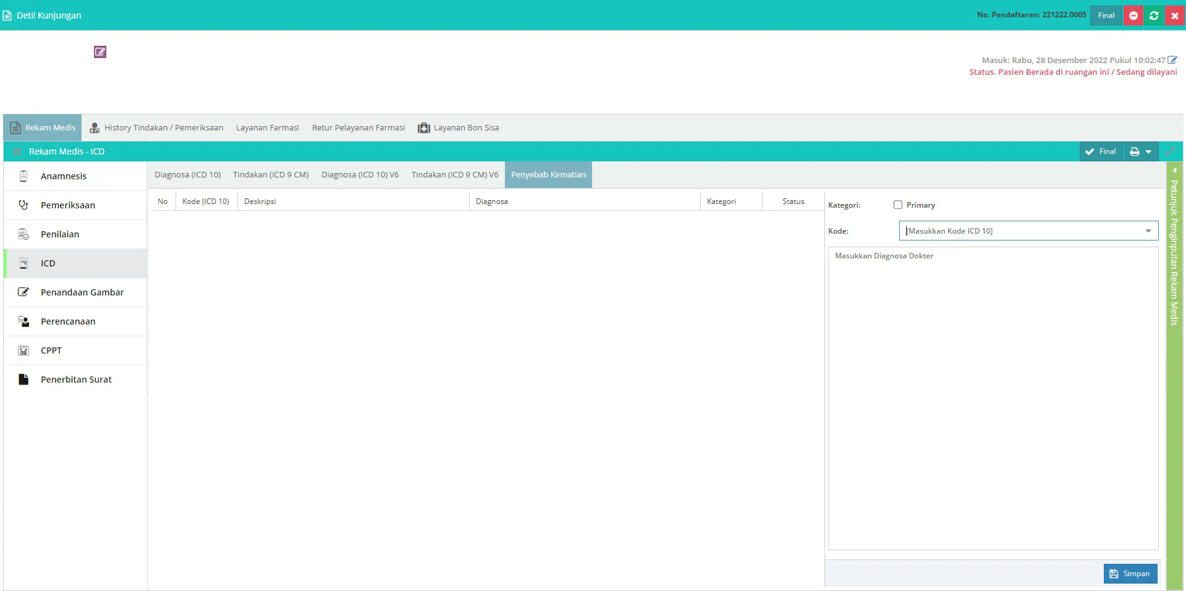Click the red minus icon in header
This screenshot has width=1186, height=591.
[x=1133, y=15]
